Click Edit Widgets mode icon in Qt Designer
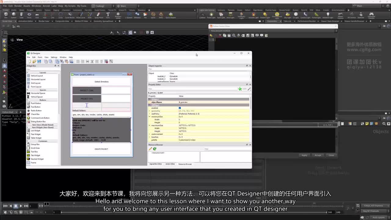 [x=57, y=61]
